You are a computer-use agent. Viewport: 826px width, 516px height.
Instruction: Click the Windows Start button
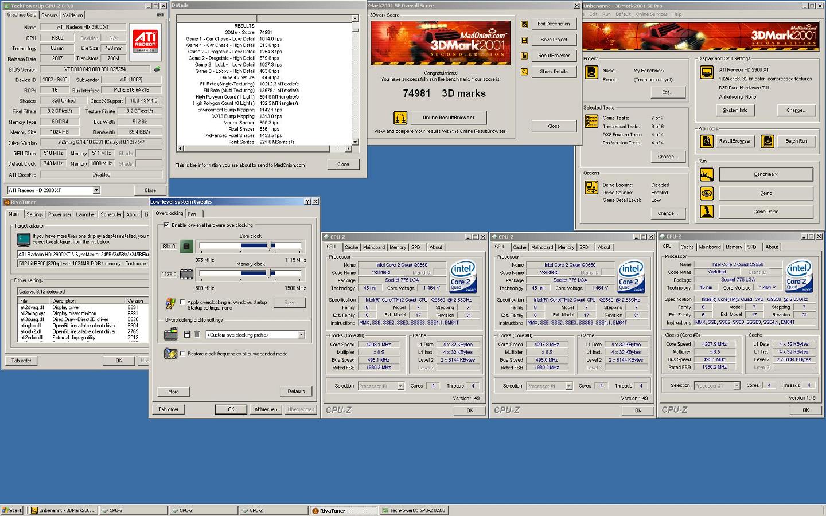tap(13, 510)
